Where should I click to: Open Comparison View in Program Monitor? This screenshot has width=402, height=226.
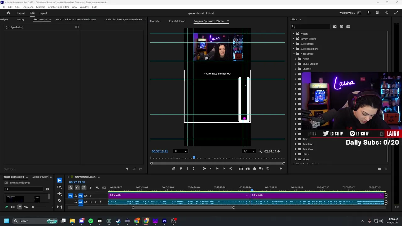[x=261, y=169]
